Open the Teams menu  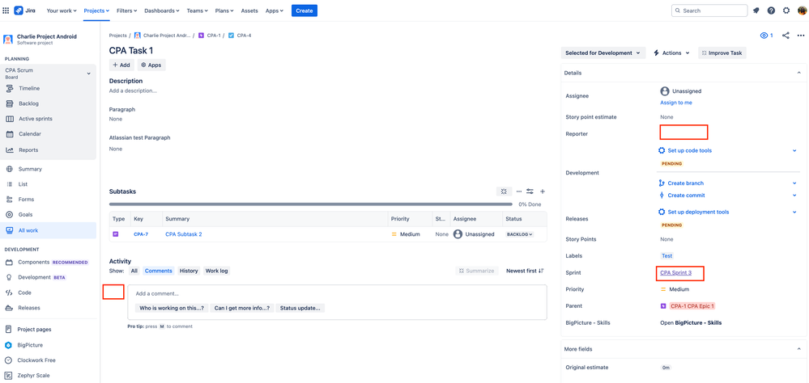(x=198, y=11)
